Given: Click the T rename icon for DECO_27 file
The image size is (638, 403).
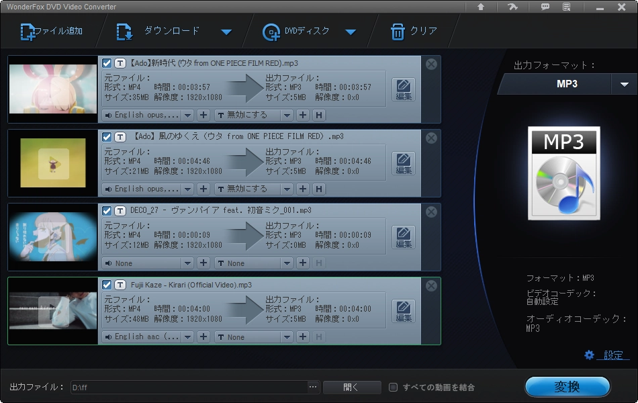Looking at the screenshot, I should [x=120, y=210].
